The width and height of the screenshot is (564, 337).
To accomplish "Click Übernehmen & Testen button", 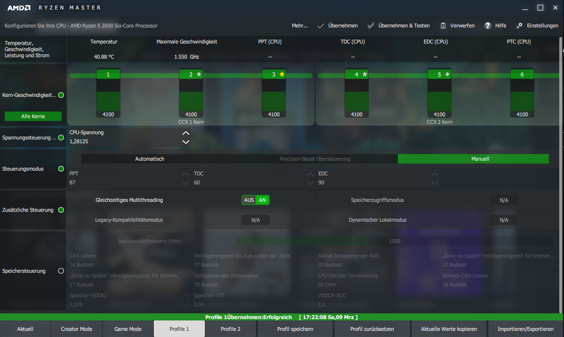I will pos(398,26).
